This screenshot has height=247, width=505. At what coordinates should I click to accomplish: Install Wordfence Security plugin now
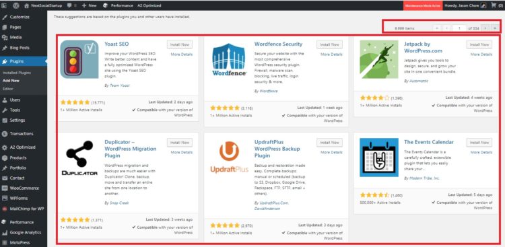coord(329,44)
